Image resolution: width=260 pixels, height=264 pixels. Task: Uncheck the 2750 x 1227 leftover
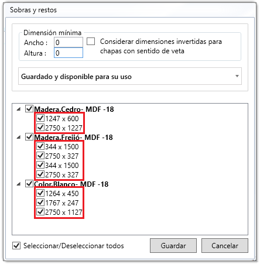(40, 128)
